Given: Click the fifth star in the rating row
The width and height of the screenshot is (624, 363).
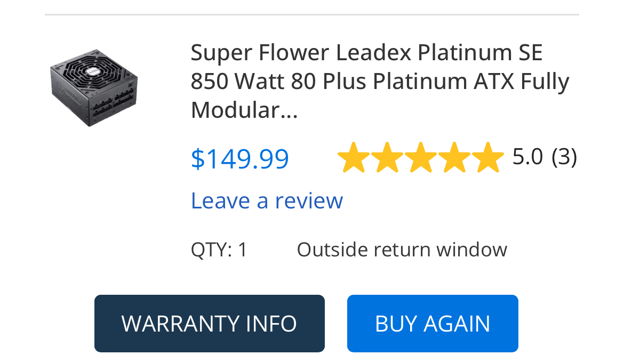Looking at the screenshot, I should click(489, 156).
